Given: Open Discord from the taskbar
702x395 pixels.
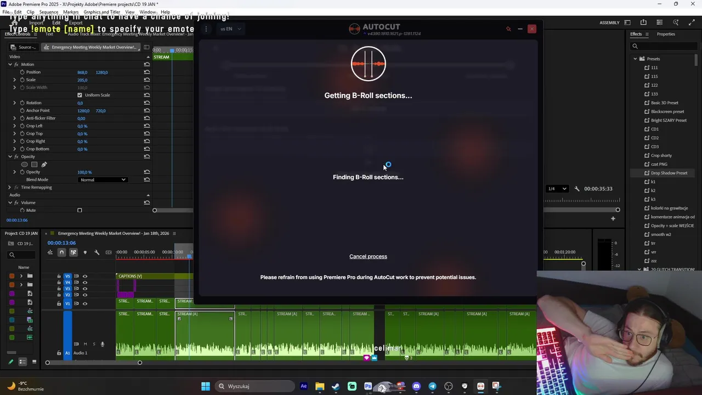Looking at the screenshot, I should click(x=416, y=386).
